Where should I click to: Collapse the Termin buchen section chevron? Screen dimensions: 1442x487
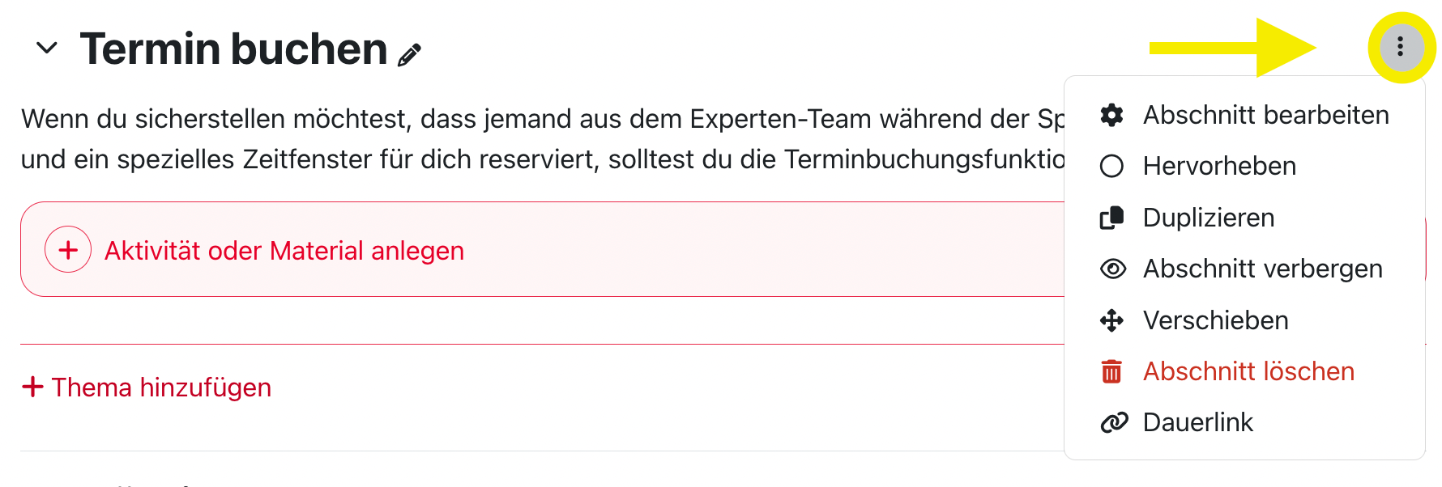47,49
